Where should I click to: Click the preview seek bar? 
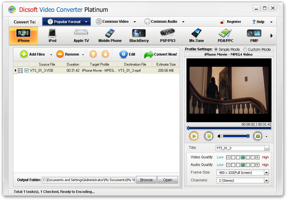(x=229, y=128)
